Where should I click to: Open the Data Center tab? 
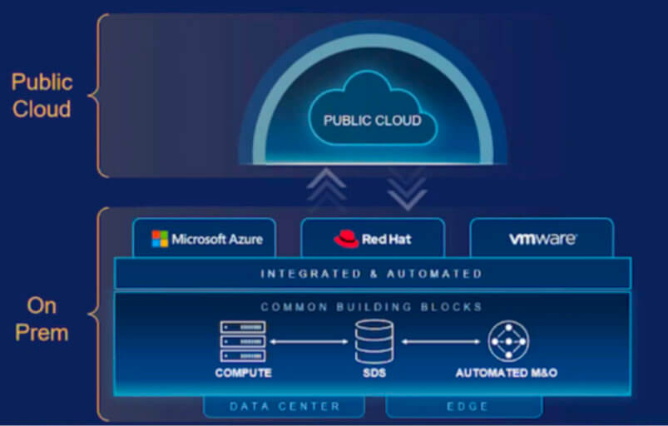tap(285, 406)
